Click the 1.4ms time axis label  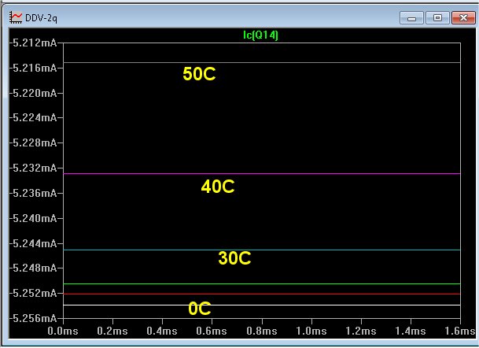411,331
